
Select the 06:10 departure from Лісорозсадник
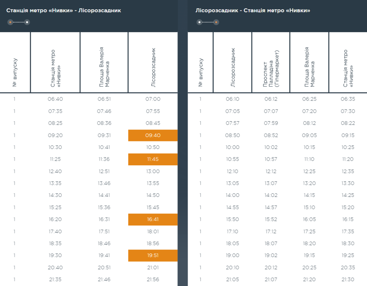[x=233, y=99]
